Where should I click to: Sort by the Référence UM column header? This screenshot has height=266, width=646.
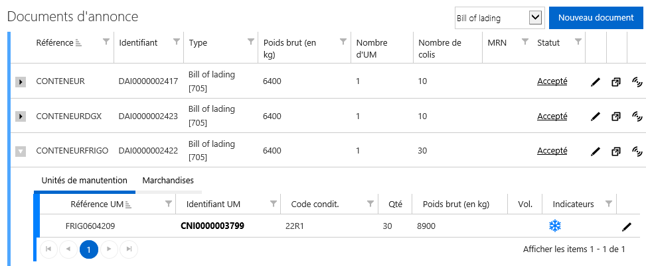pos(97,204)
